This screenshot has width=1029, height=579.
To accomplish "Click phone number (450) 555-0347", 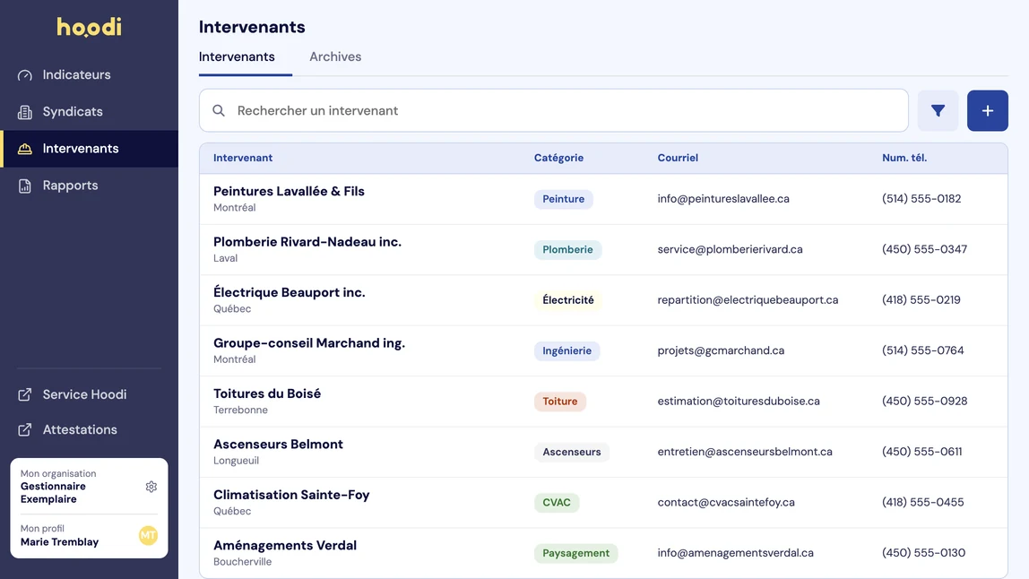I will [x=924, y=249].
